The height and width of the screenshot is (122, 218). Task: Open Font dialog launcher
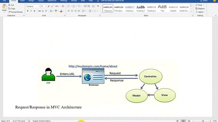tap(65, 16)
